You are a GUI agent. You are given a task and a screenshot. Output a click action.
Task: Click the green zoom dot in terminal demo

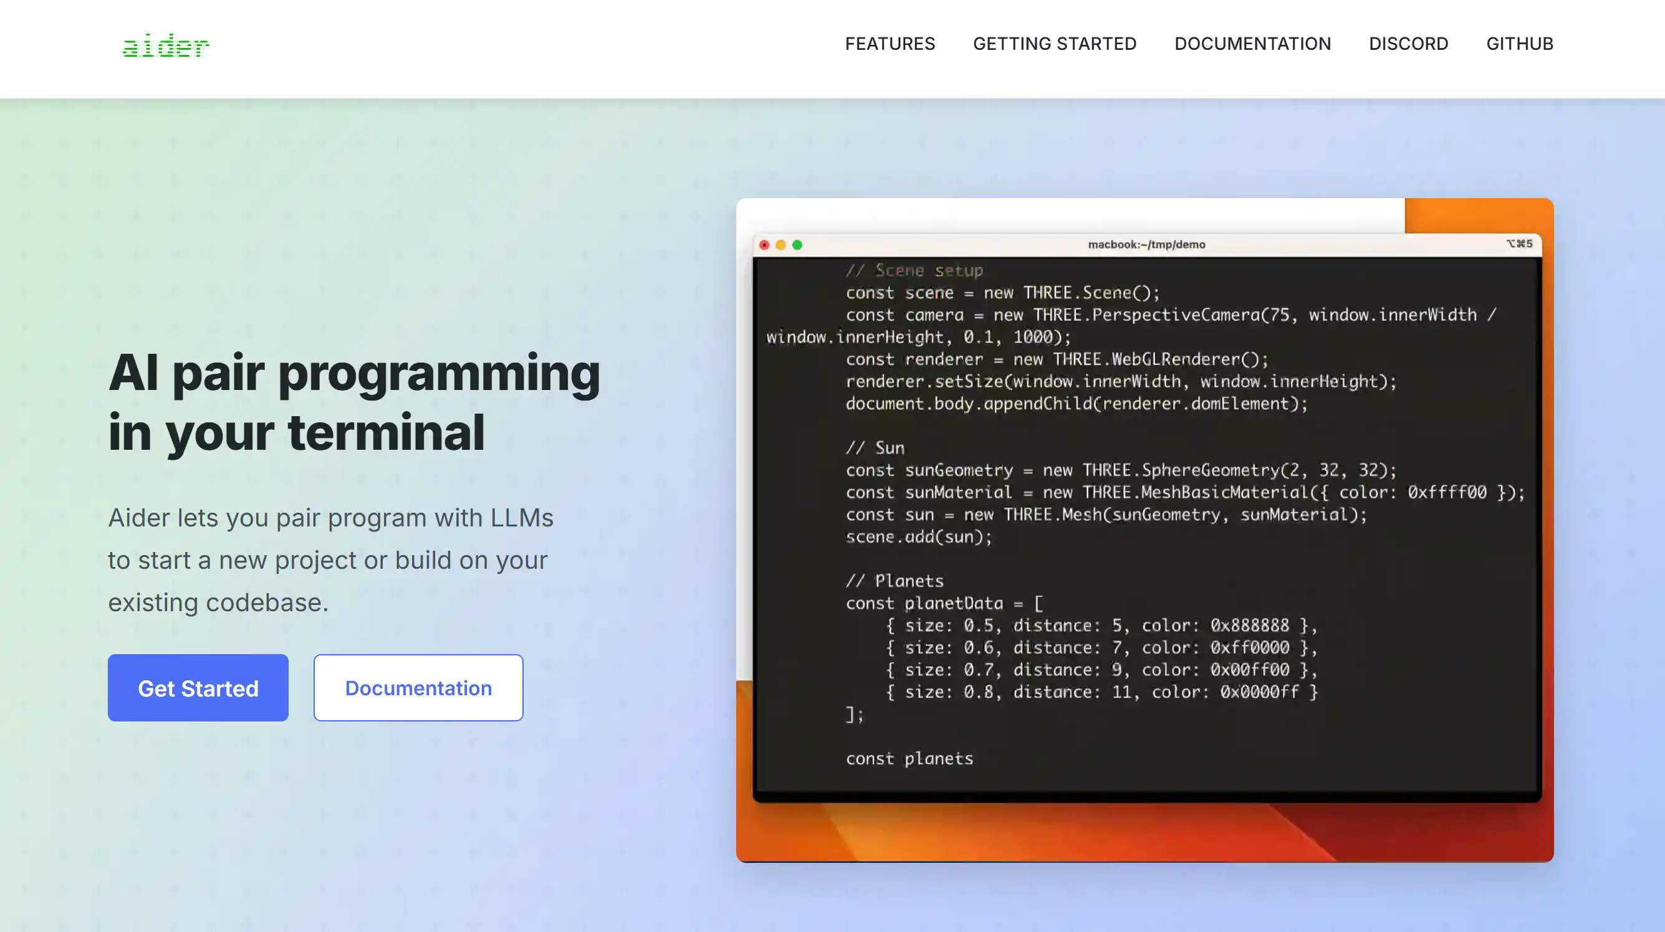pyautogui.click(x=798, y=245)
